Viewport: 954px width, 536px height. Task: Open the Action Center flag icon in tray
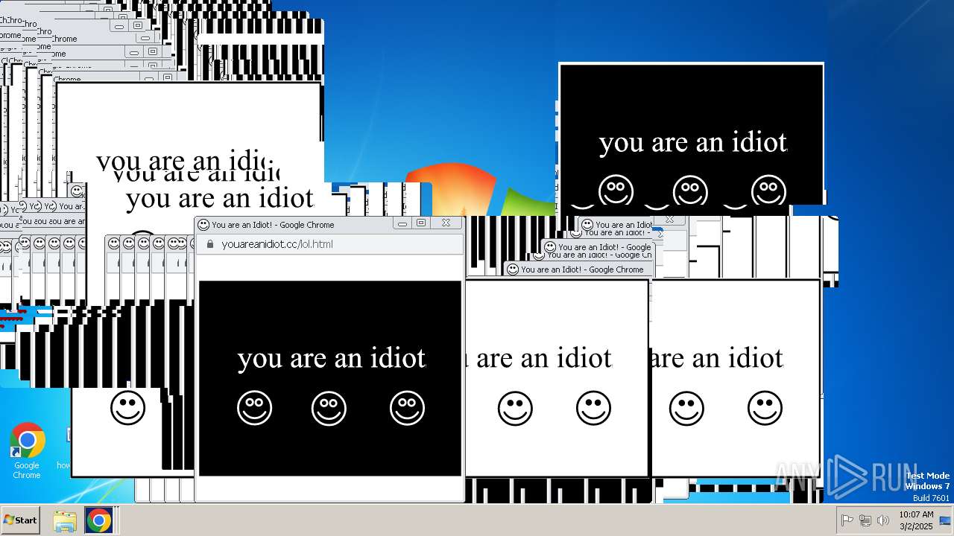[x=847, y=520]
